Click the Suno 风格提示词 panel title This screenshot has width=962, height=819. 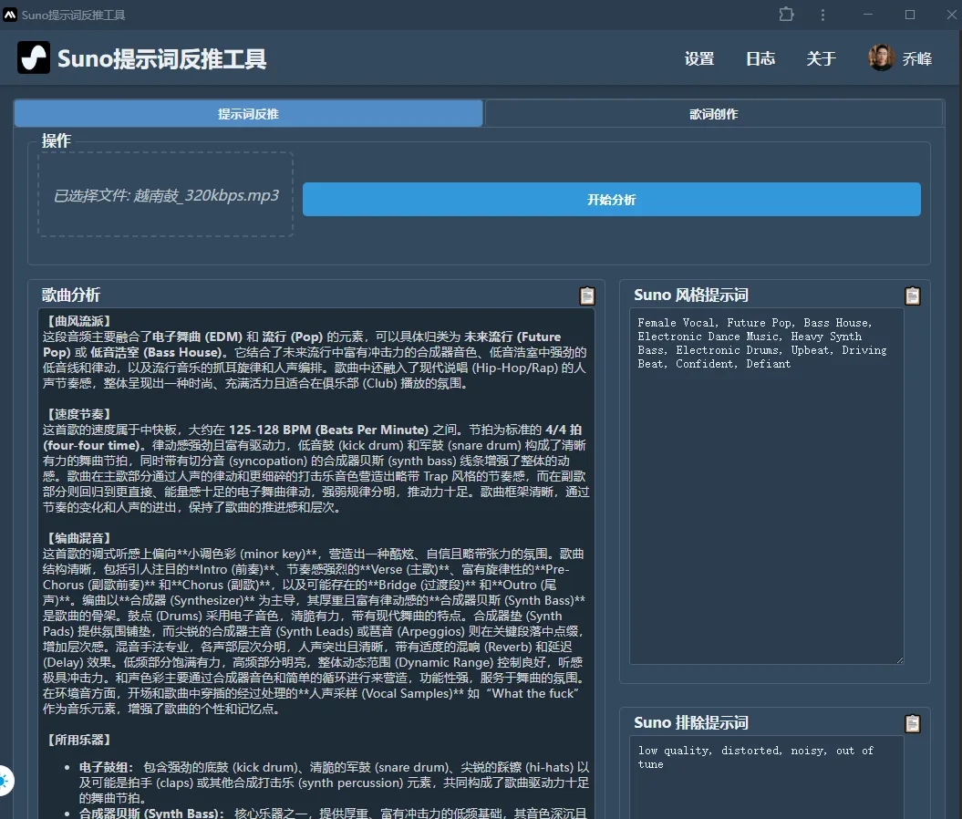(x=691, y=295)
